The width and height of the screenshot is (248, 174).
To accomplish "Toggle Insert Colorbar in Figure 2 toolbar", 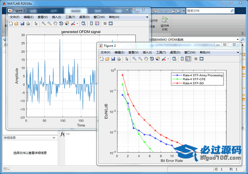I will [182, 59].
